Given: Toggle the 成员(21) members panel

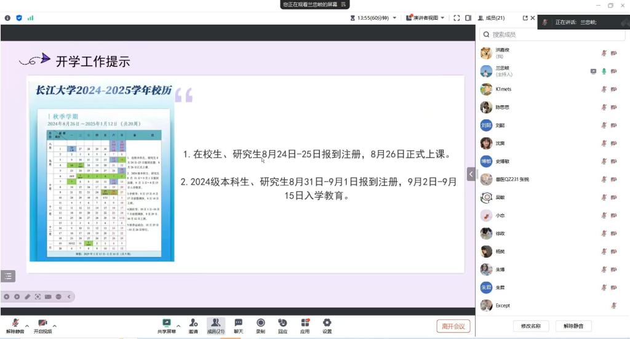Looking at the screenshot, I should pos(215,325).
